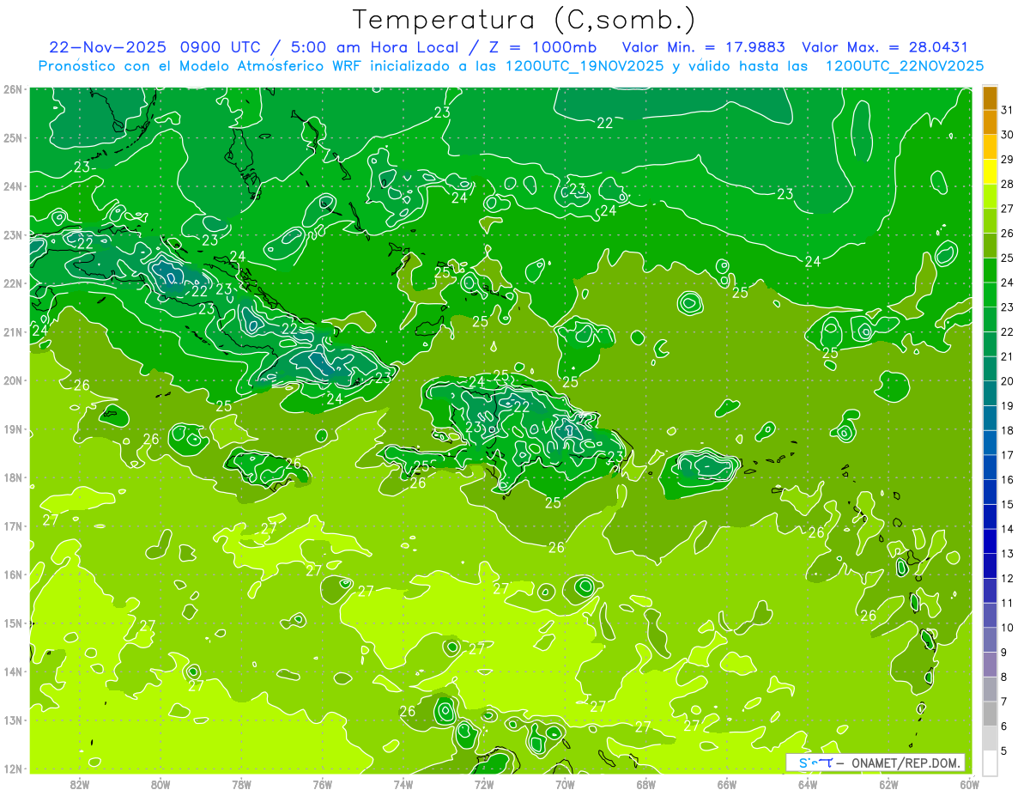Viewport: 1030px width, 796px height.
Task: Click the 23N latitude label
Action: coord(13,235)
